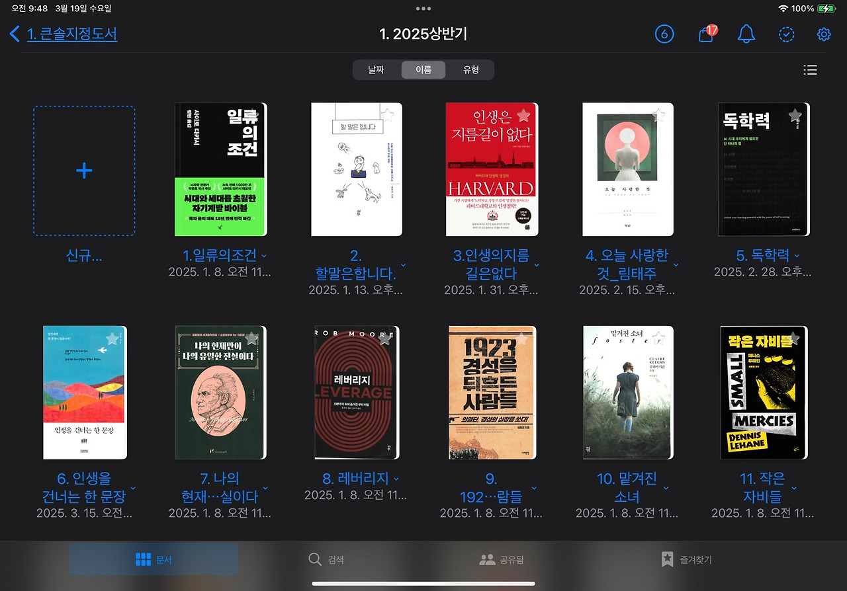Tap the 1. 2025상반기 page title
This screenshot has height=591, width=847.
tap(423, 34)
